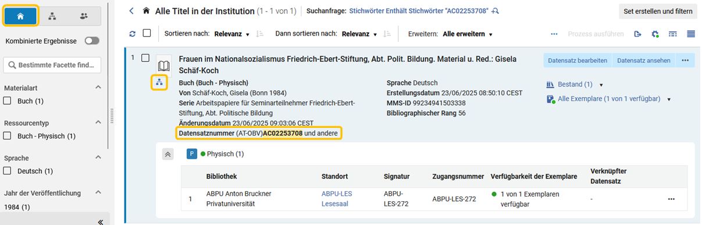Click the network-linked record icon under book
Screen dimensions: 702x225
click(160, 83)
